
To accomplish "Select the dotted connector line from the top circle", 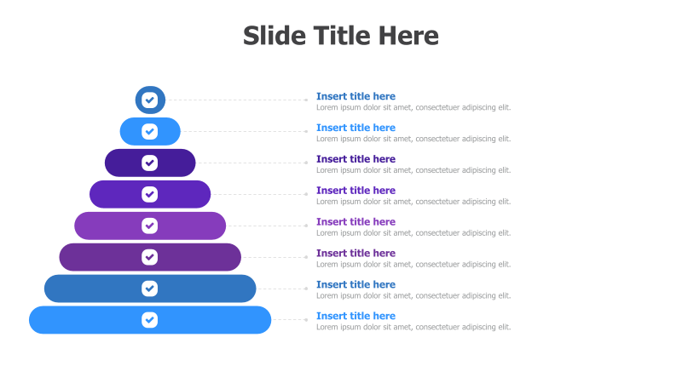I will point(238,100).
